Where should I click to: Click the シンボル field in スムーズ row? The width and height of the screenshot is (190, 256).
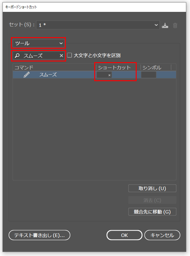tap(149, 75)
